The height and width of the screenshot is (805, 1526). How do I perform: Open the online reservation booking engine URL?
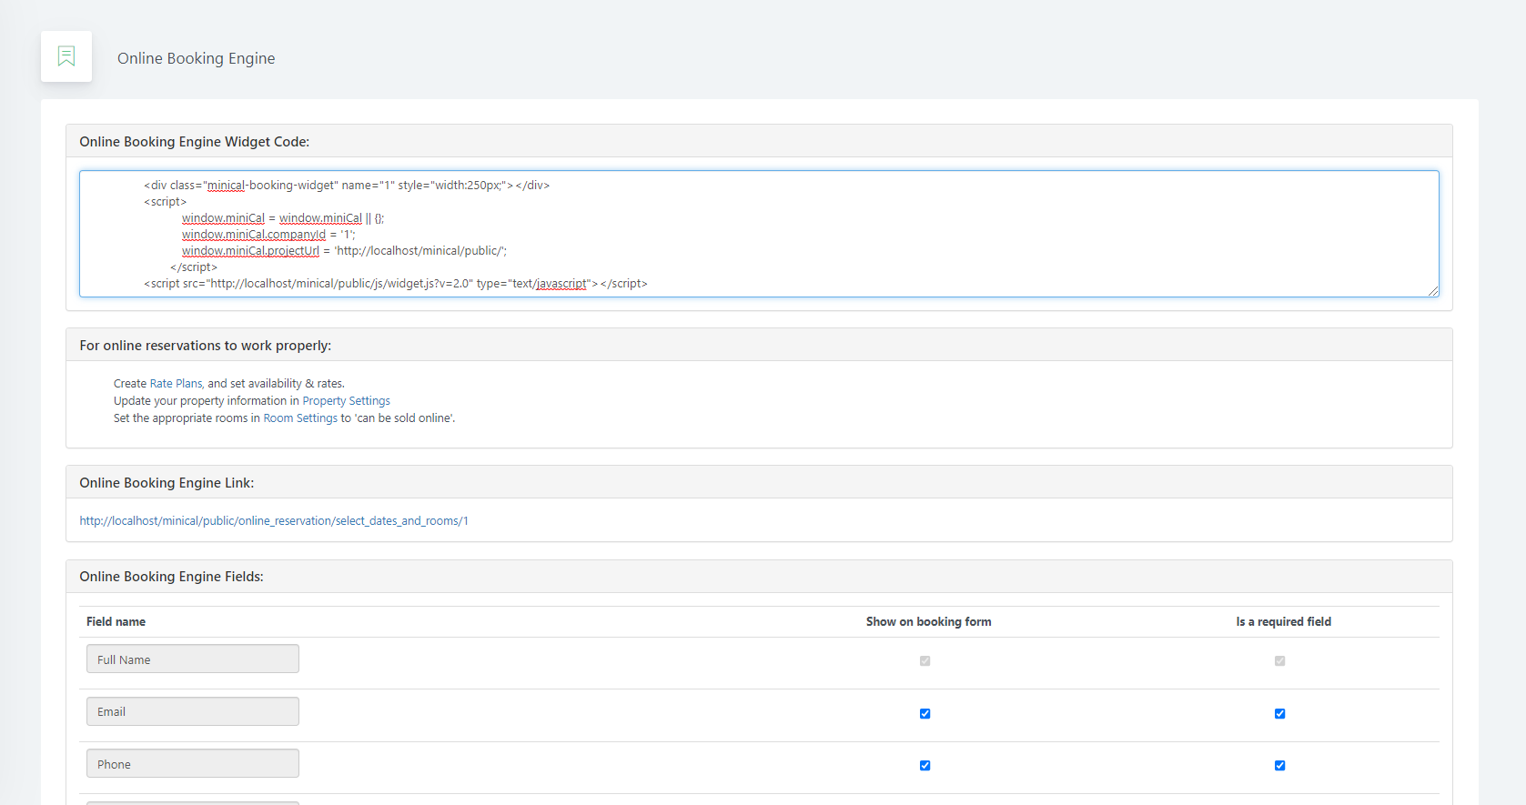(x=274, y=521)
